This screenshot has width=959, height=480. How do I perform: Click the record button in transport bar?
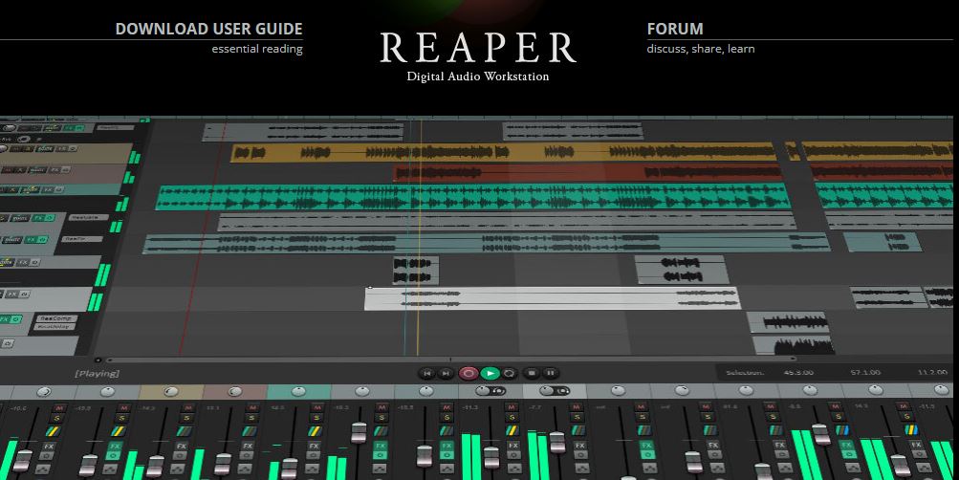[469, 373]
